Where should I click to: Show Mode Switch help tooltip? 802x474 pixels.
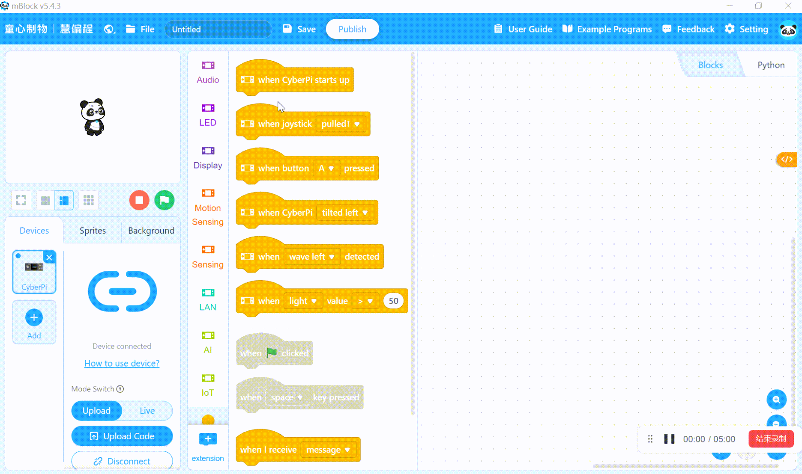[x=120, y=389]
